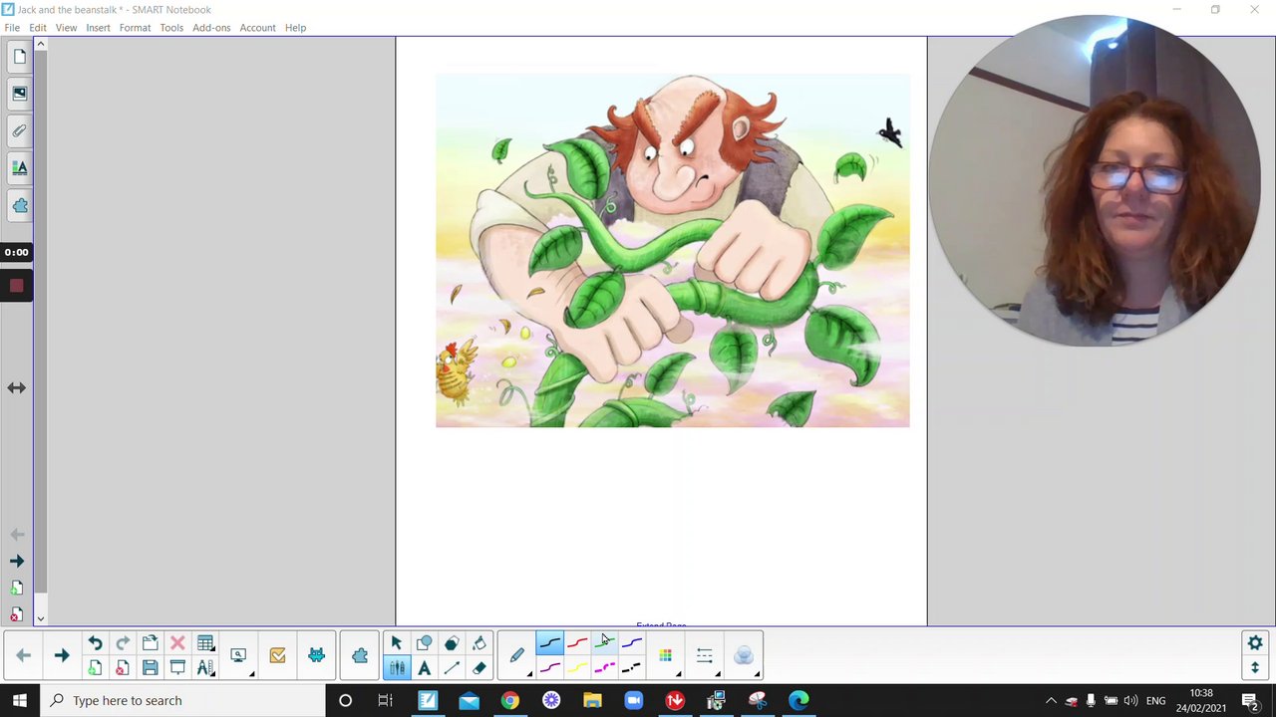1276x717 pixels.
Task: Open the Add-ons puzzle tab in sidebar
Action: [x=19, y=206]
